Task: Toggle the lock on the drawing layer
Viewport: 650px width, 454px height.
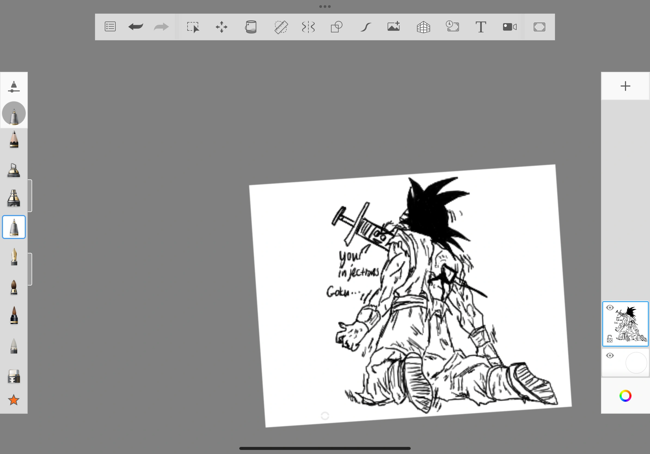Action: tap(609, 339)
